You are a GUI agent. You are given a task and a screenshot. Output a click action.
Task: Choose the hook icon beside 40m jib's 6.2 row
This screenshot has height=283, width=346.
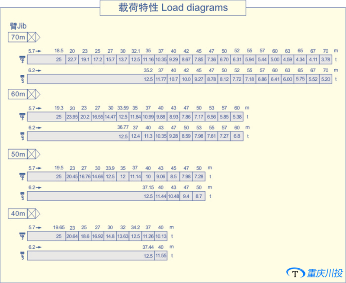(x=21, y=255)
